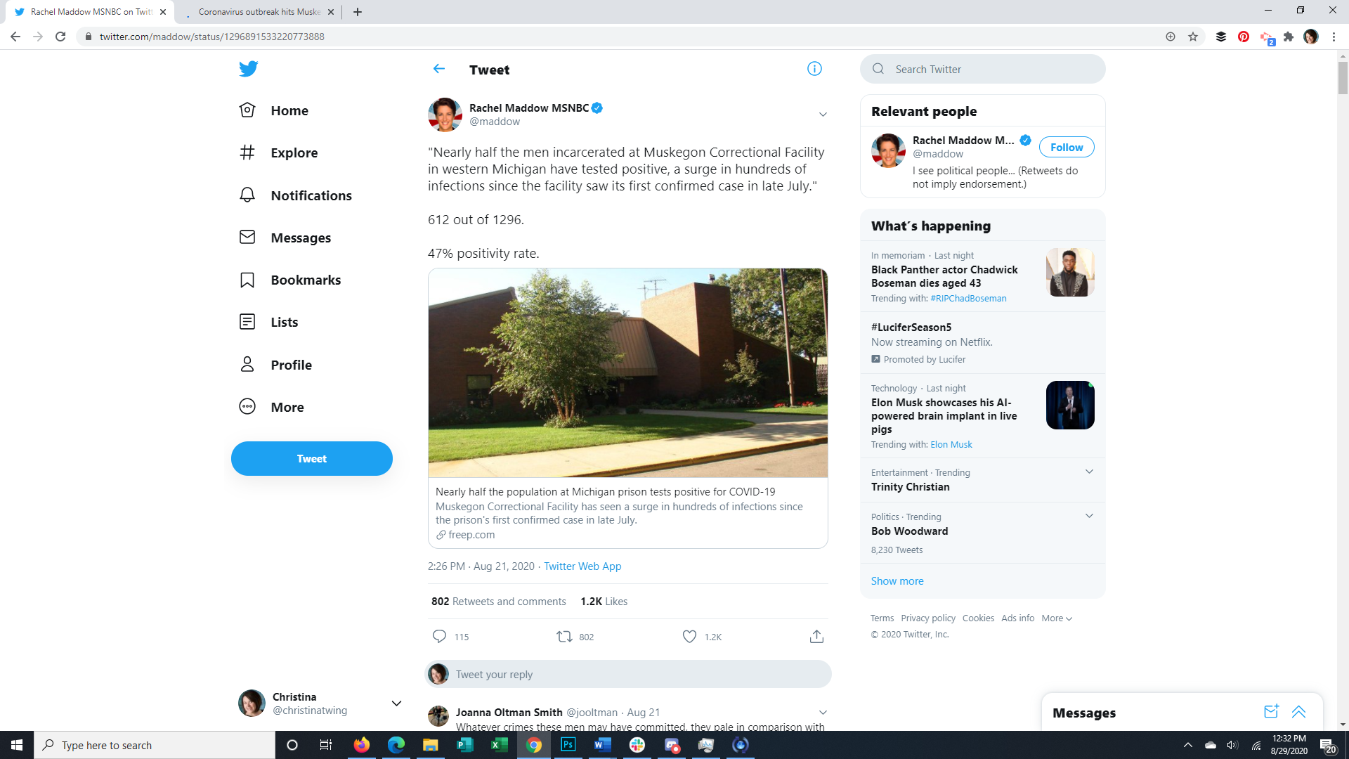Go to Bookmarks in sidebar
The image size is (1349, 759).
pyautogui.click(x=305, y=280)
